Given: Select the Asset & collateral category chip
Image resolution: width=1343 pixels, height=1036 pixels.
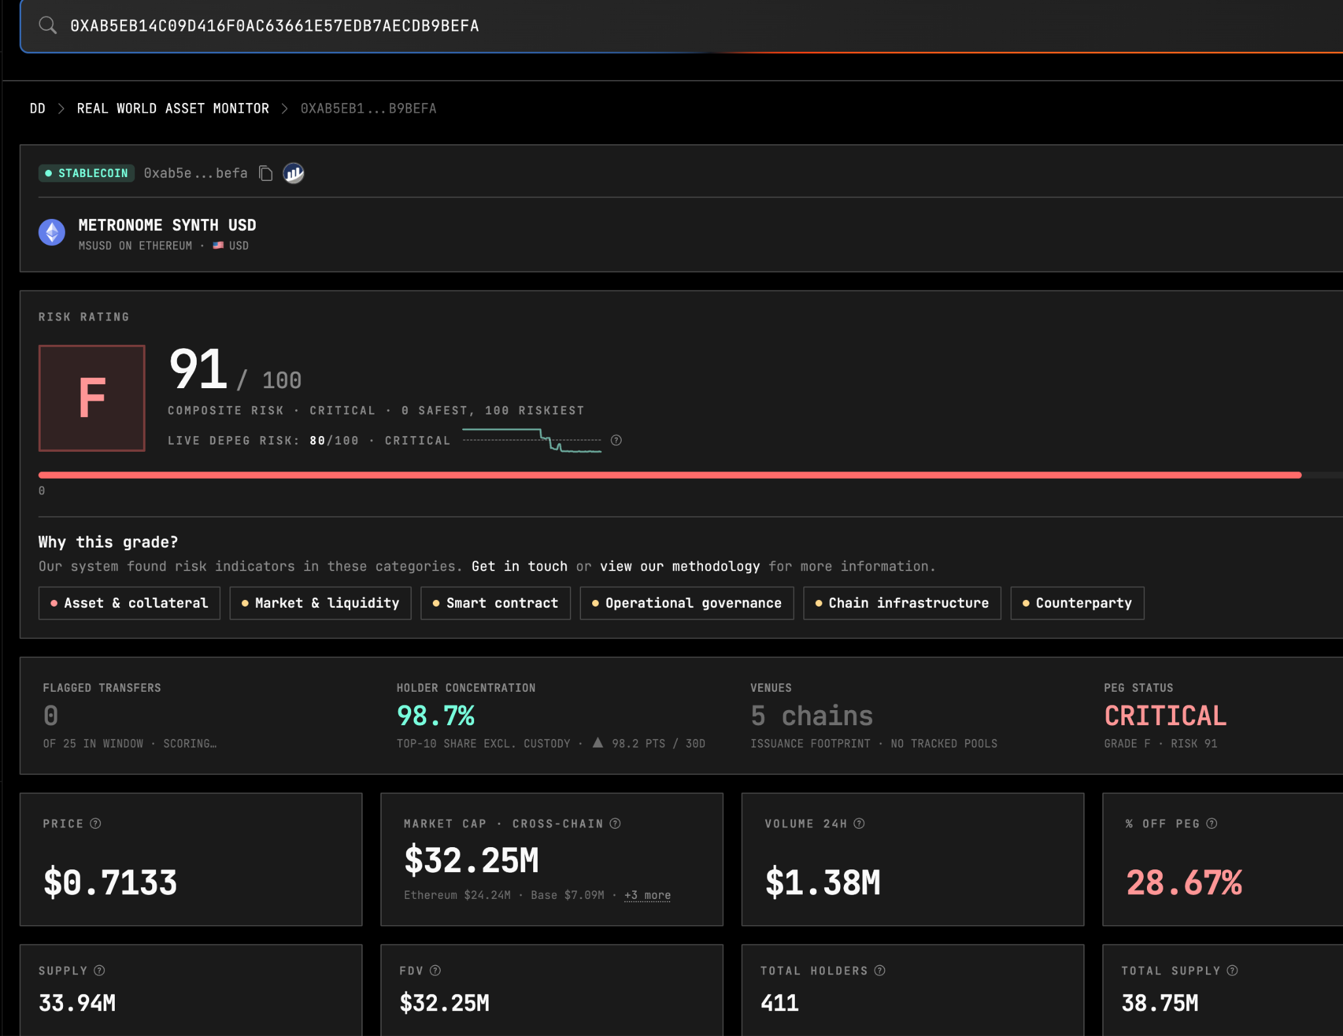Looking at the screenshot, I should (129, 603).
